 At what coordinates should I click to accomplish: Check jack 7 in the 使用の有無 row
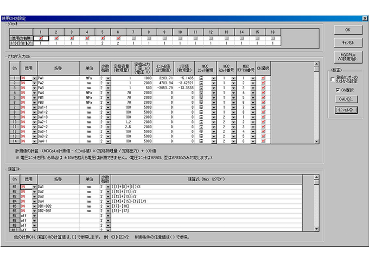point(133,38)
